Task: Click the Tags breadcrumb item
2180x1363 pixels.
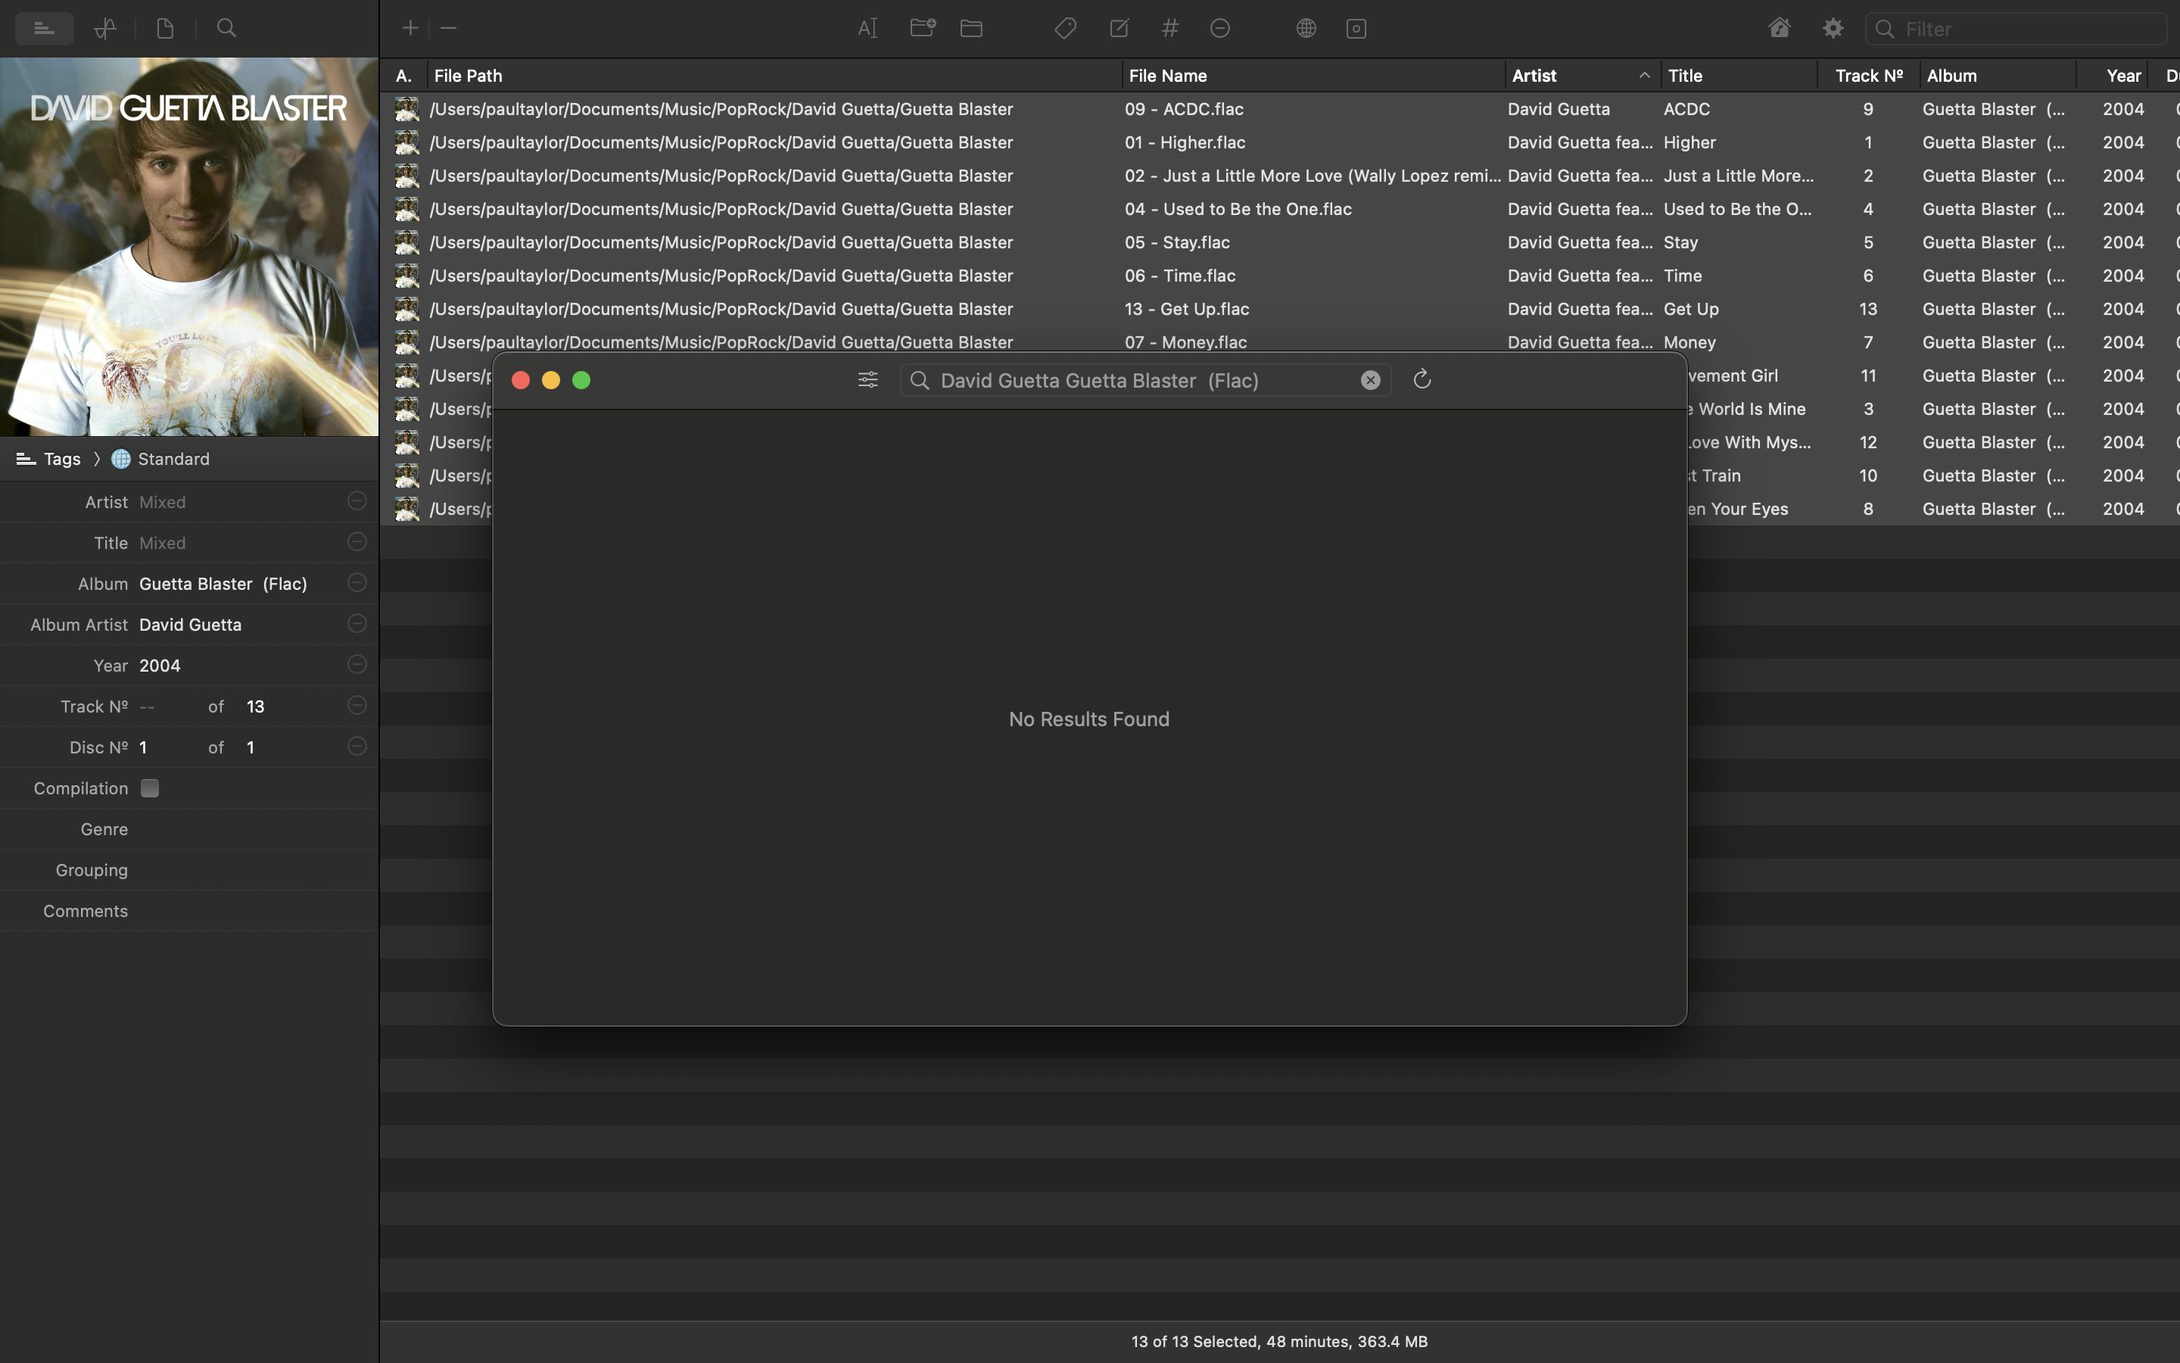Action: click(x=48, y=459)
